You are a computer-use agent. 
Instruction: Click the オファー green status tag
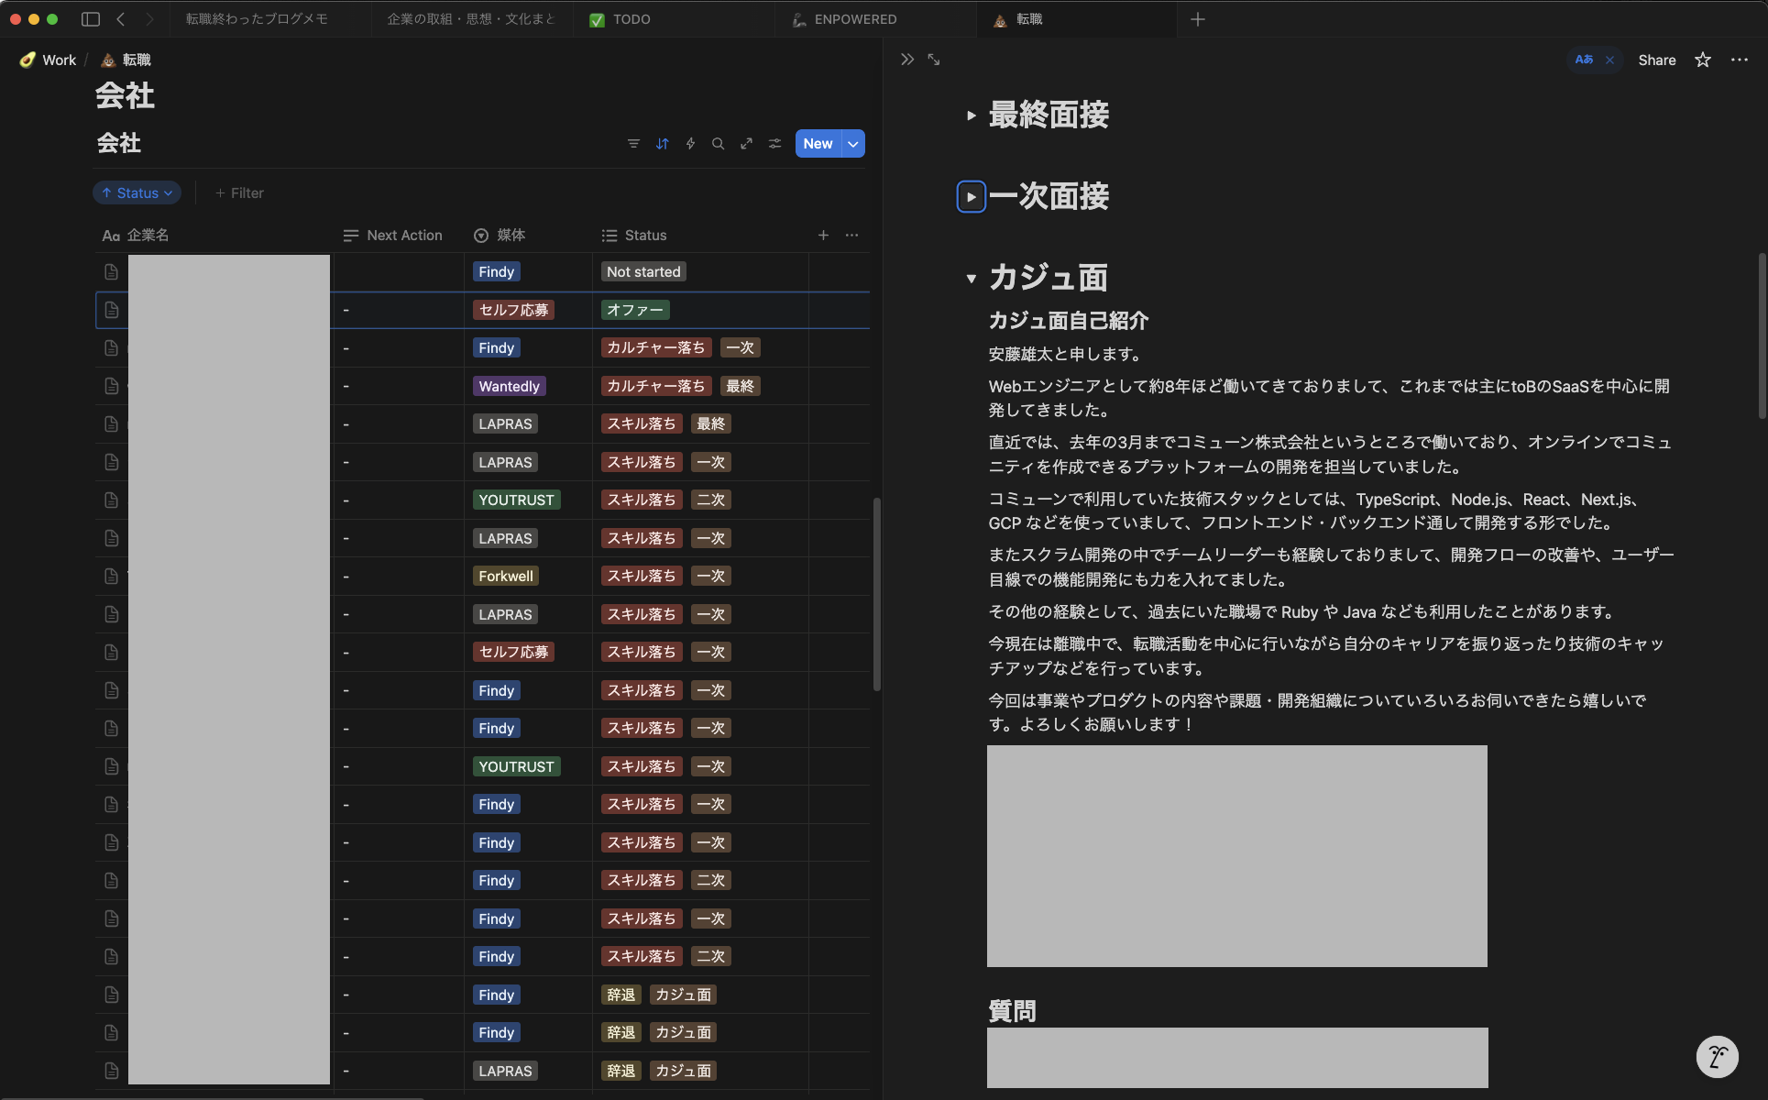tap(635, 310)
